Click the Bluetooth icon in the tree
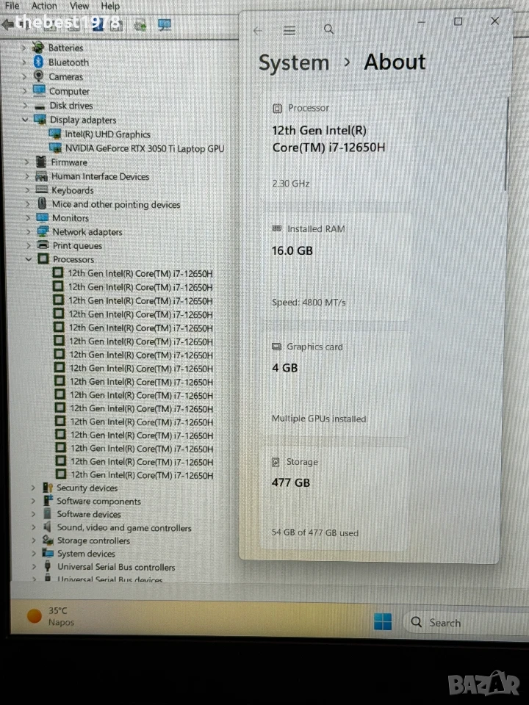This screenshot has width=529, height=705. pos(38,62)
